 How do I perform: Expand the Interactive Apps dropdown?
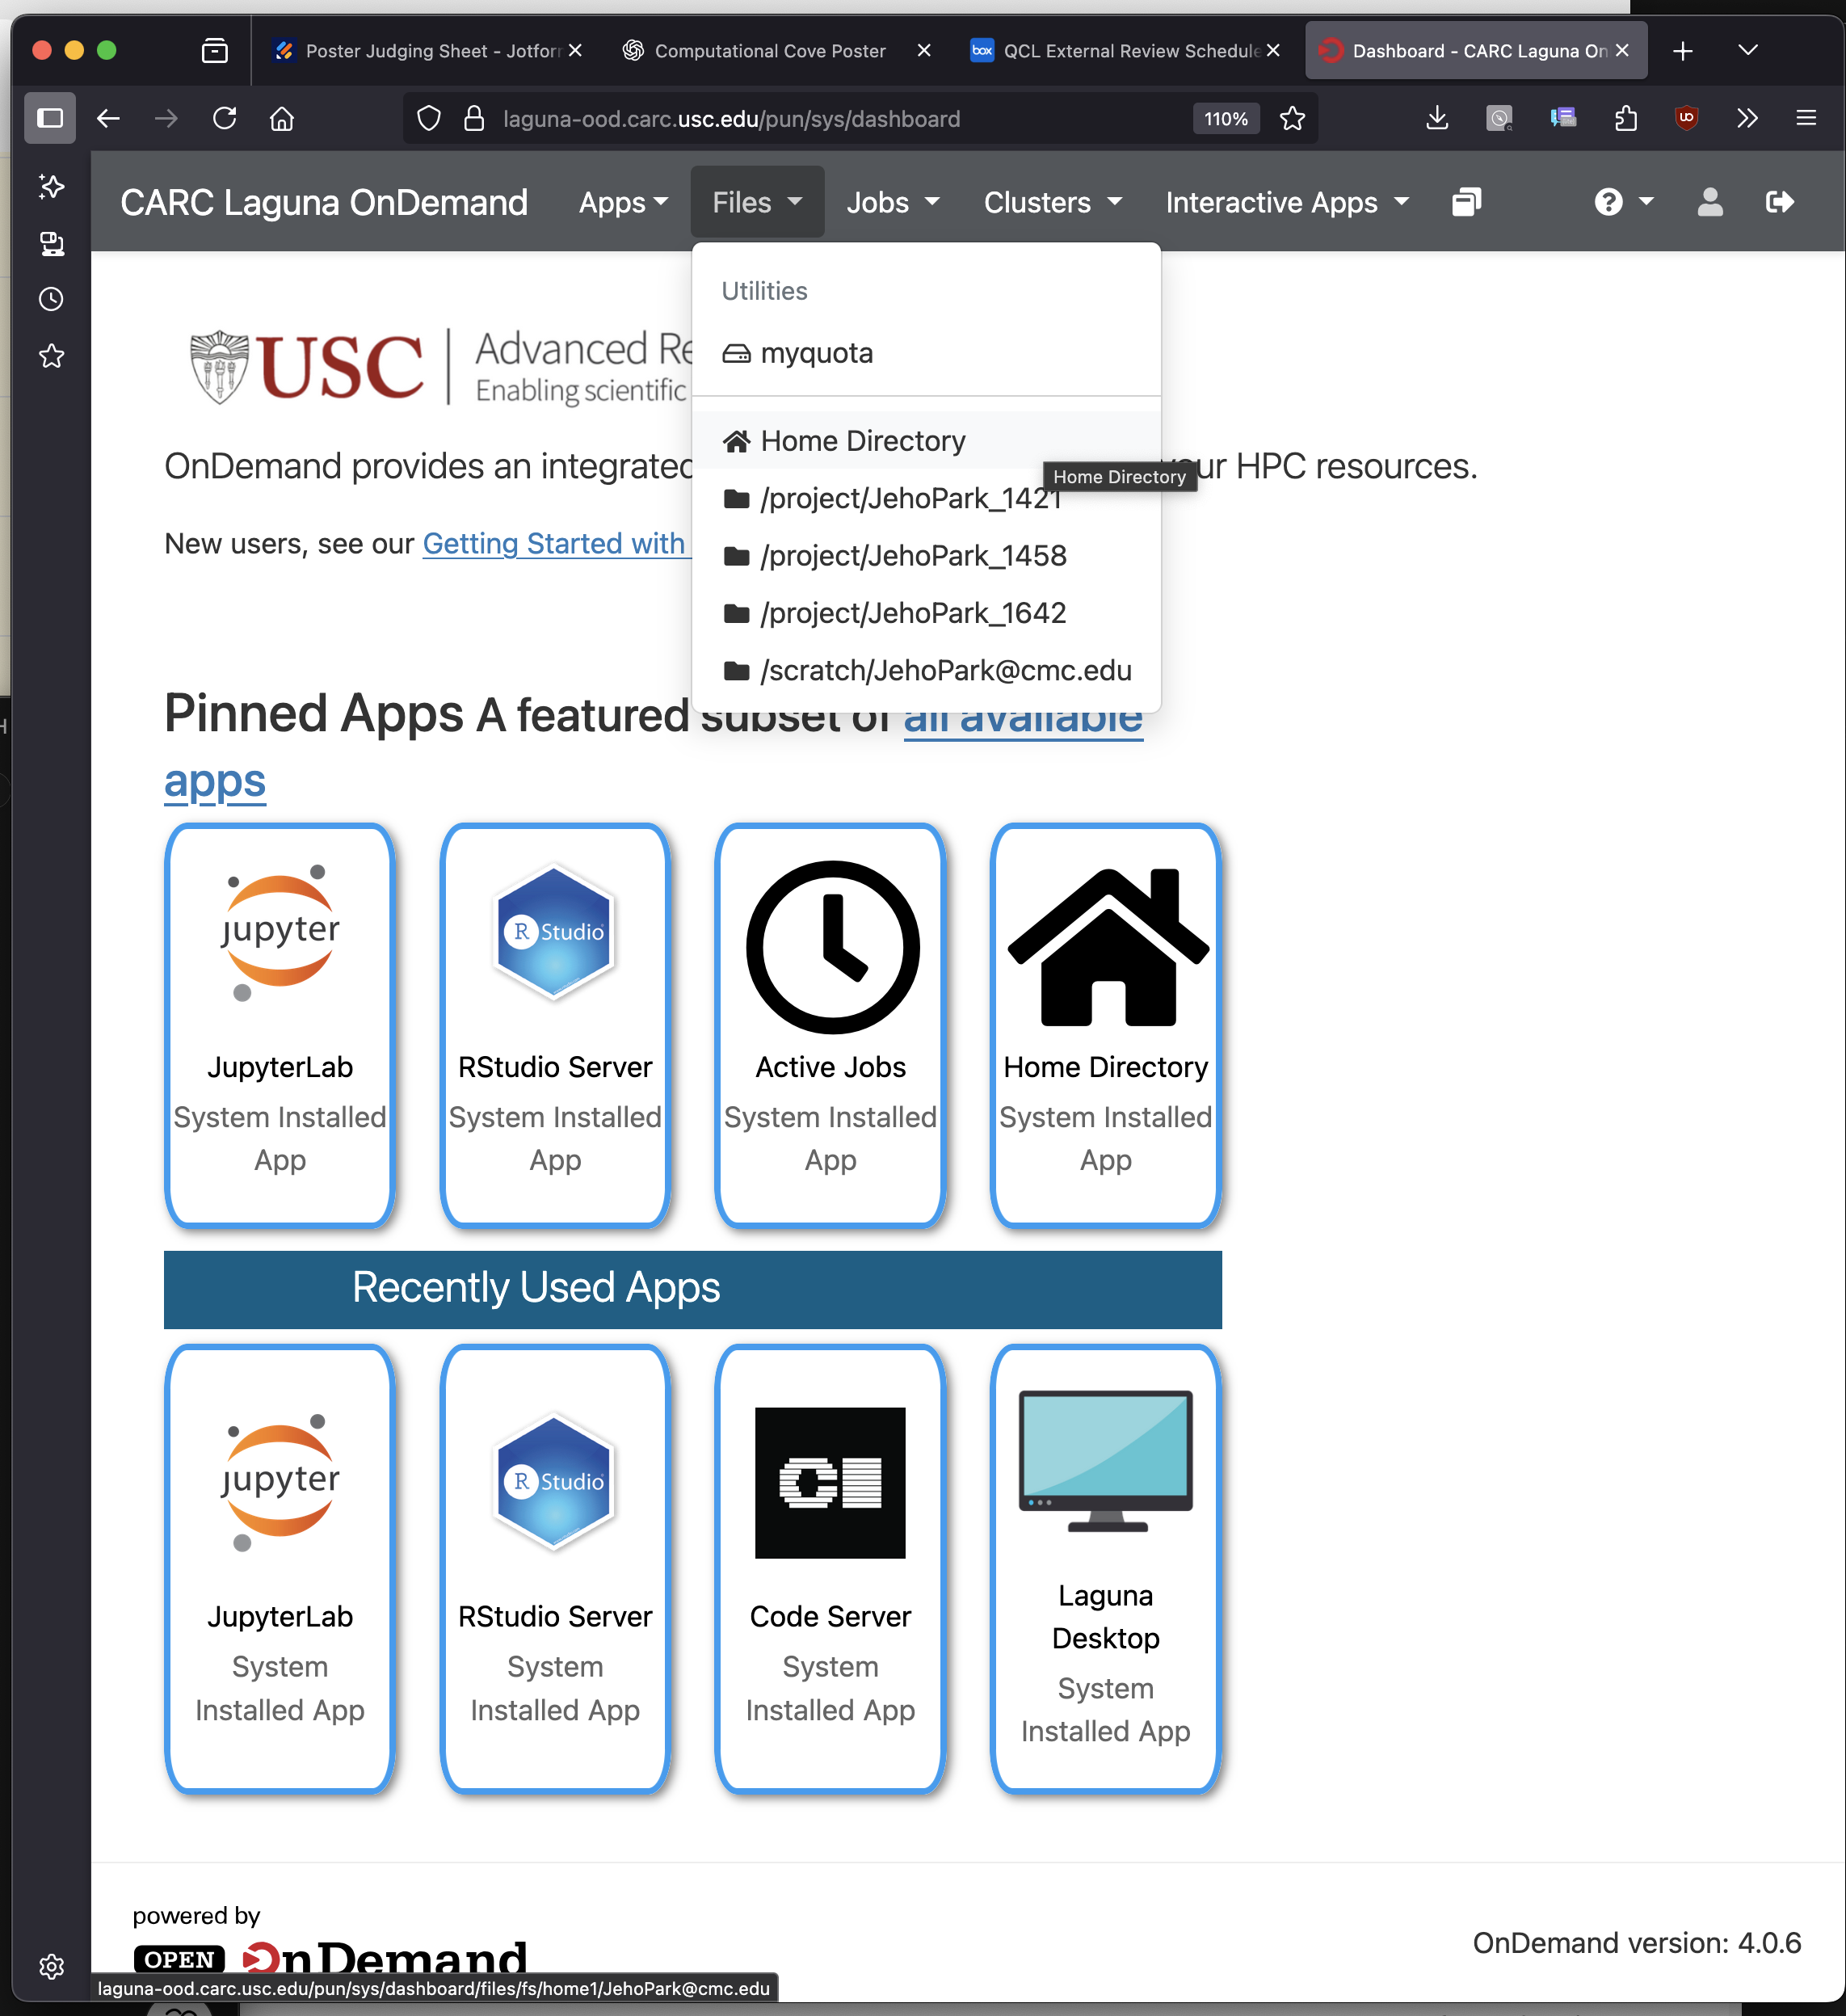click(1286, 203)
